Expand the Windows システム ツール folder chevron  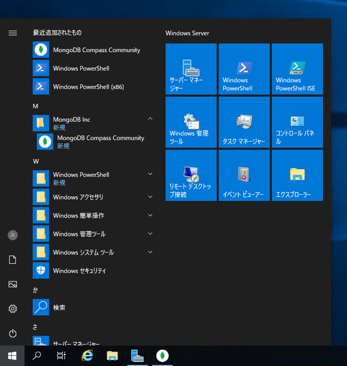150,252
